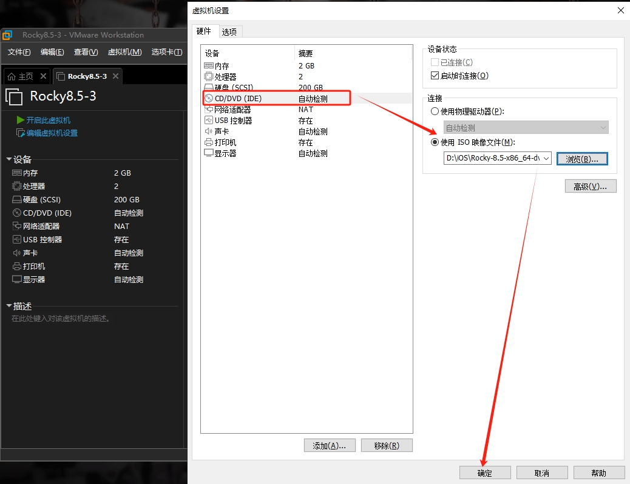Switch to the 硬件 tab

tap(204, 31)
